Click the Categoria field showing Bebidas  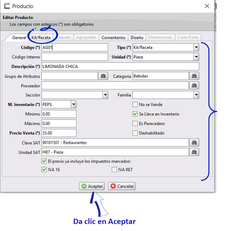point(161,76)
